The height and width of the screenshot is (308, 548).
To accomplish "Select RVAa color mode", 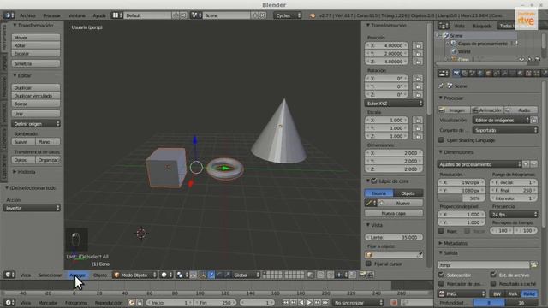I will (529, 293).
